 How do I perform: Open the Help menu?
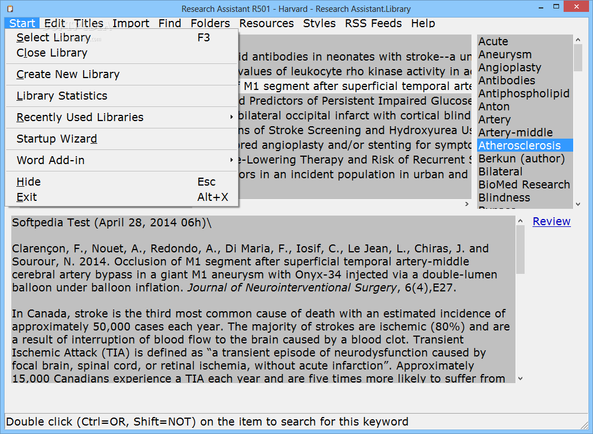pyautogui.click(x=423, y=23)
